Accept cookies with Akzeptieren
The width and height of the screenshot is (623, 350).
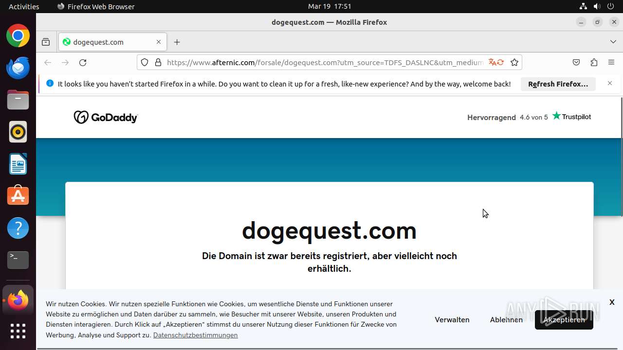pyautogui.click(x=564, y=319)
